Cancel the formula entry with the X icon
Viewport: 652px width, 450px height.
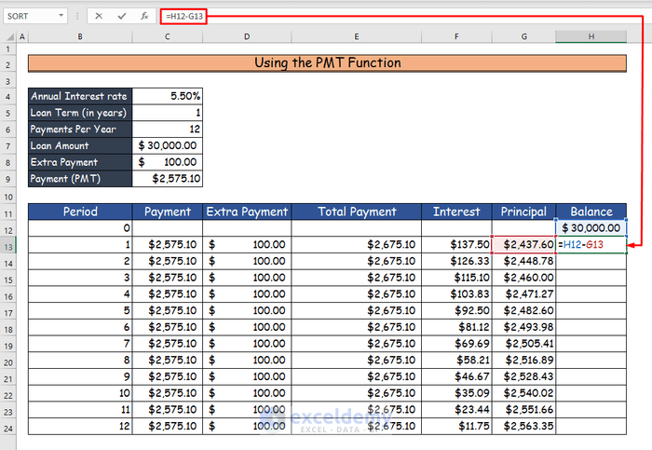(99, 16)
